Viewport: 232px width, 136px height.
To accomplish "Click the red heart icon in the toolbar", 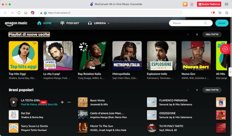I will coord(213,13).
